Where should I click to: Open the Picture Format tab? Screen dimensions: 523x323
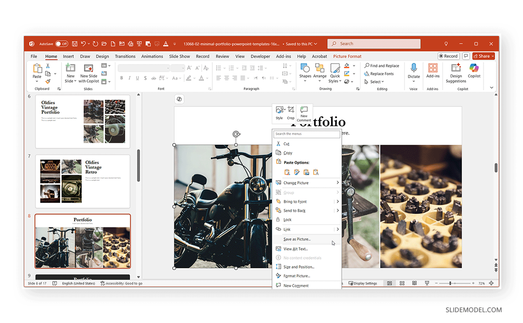(347, 57)
